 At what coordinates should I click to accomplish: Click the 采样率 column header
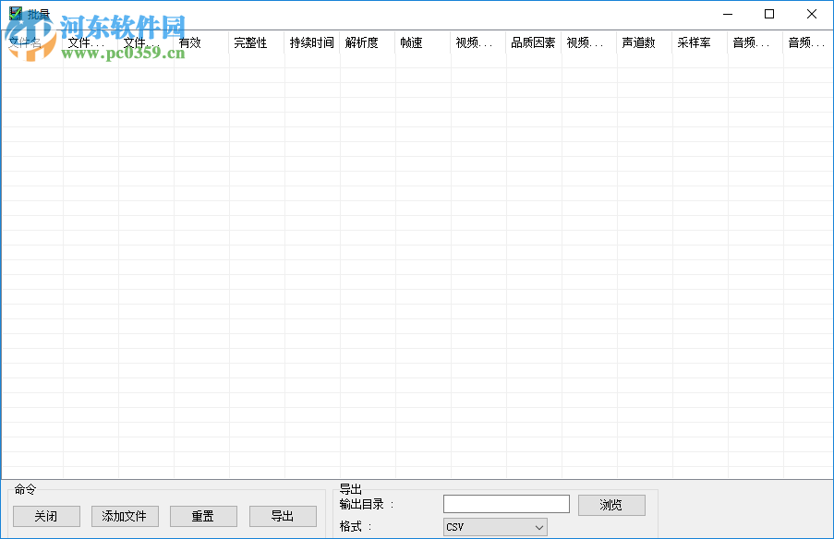[x=696, y=42]
